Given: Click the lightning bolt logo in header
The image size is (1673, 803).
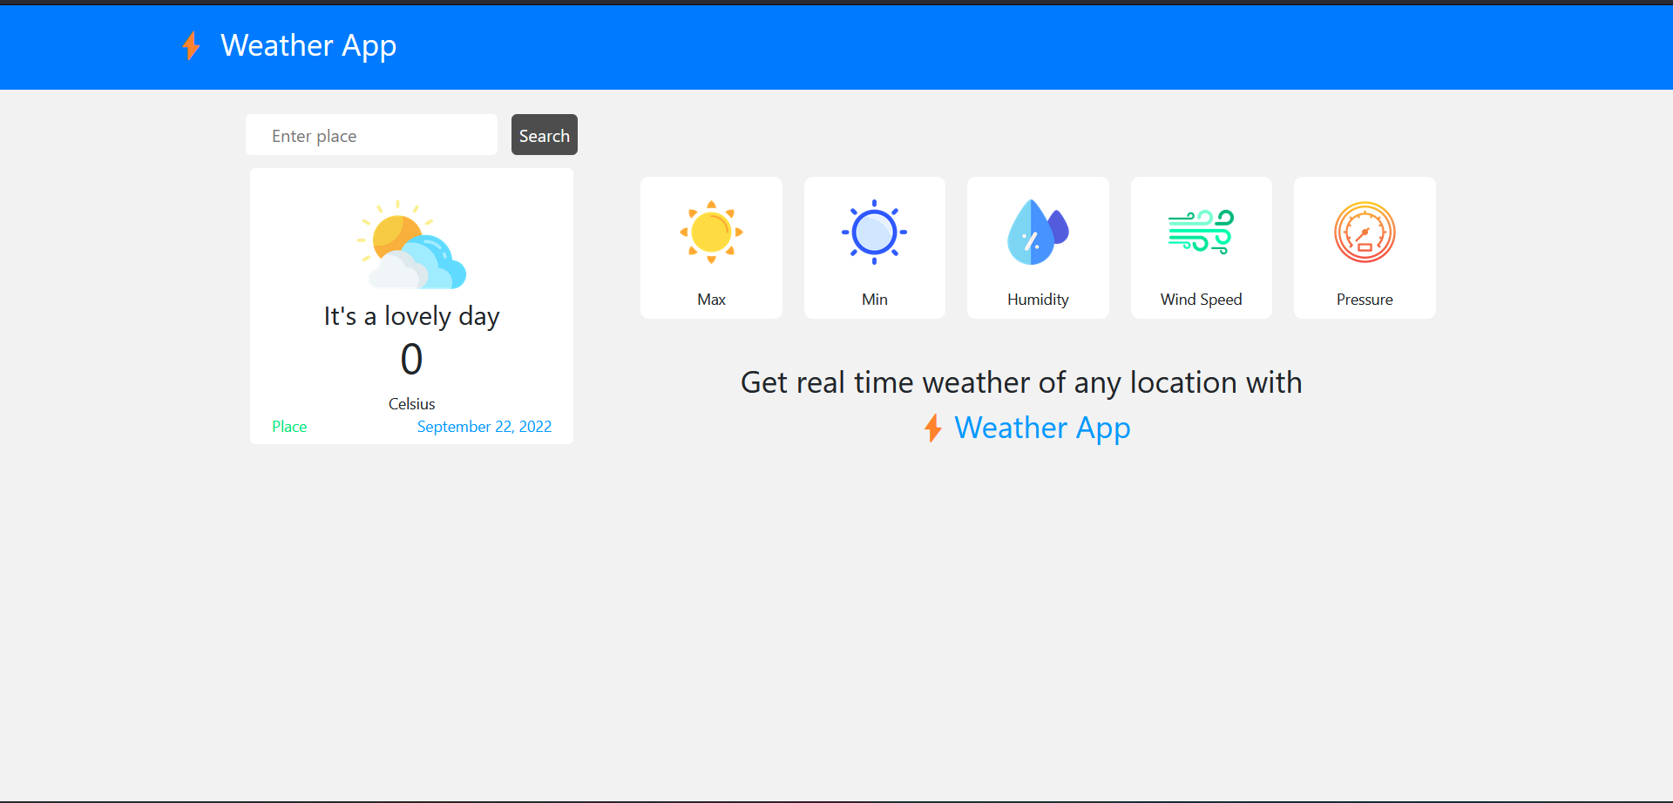Looking at the screenshot, I should 192,45.
